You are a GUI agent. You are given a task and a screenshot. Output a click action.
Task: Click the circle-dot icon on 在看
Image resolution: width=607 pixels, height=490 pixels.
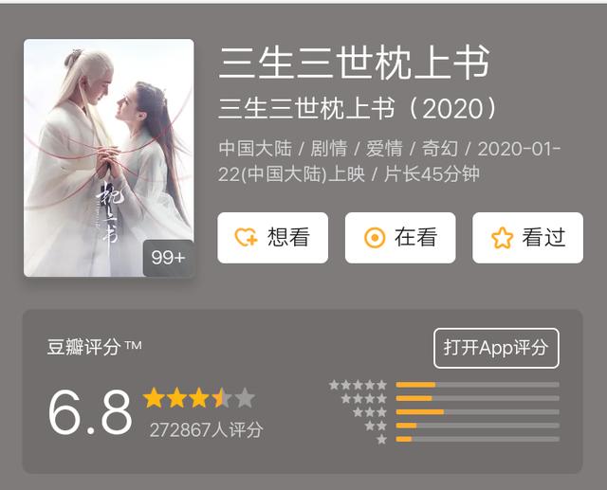tap(375, 238)
